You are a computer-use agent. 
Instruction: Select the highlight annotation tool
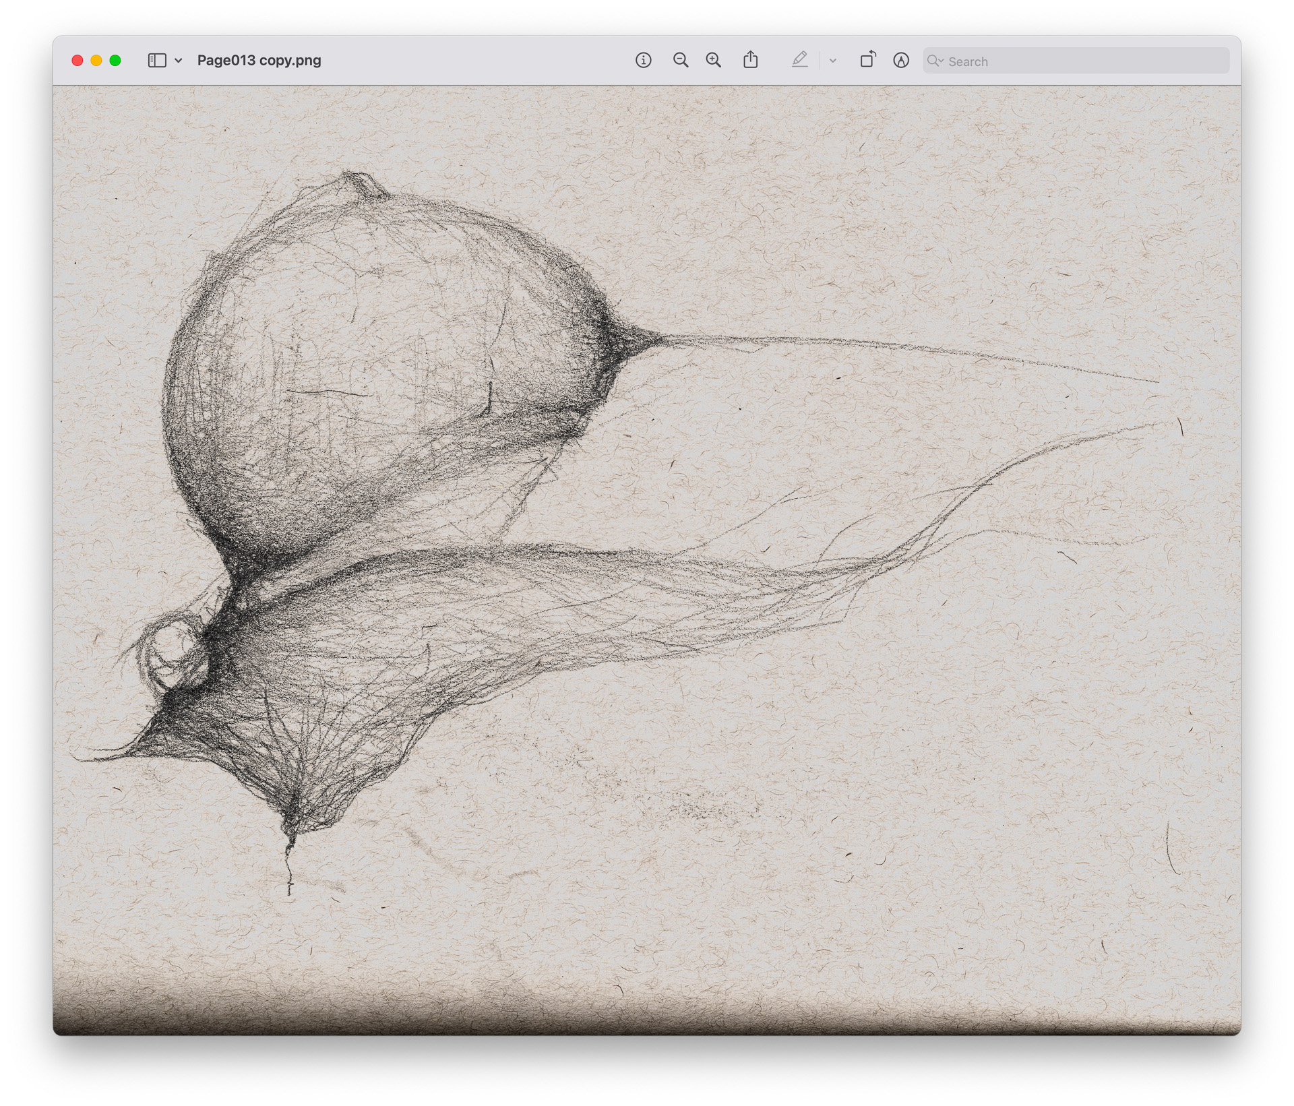pos(901,60)
